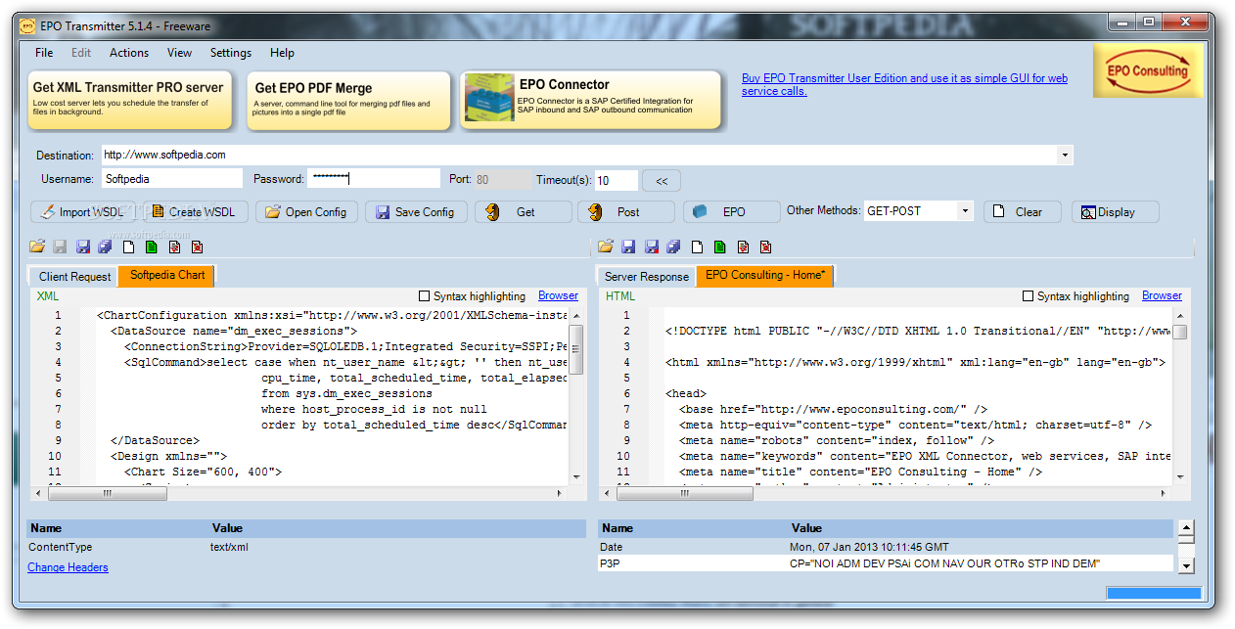
Task: Expand the Destination URL dropdown
Action: click(x=1064, y=155)
